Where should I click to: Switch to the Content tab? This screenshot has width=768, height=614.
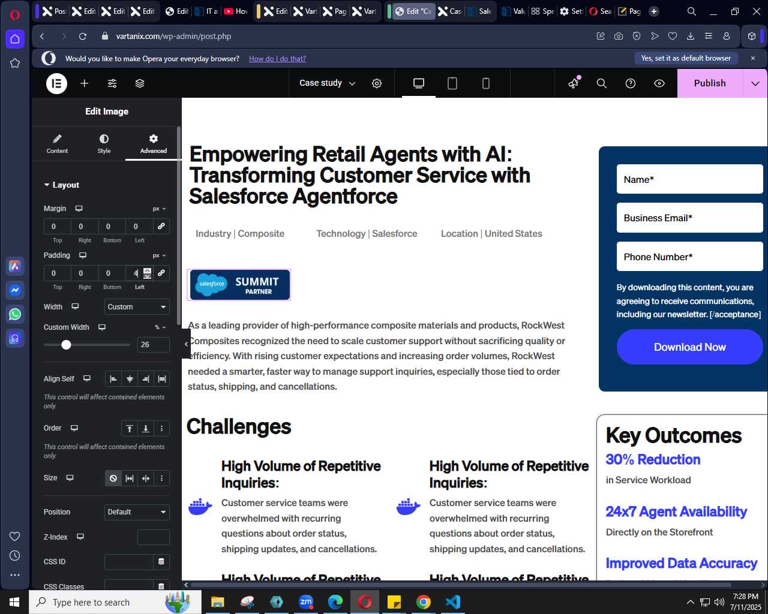[x=57, y=144]
